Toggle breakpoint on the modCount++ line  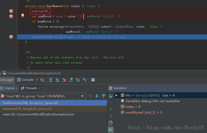click(11, 11)
